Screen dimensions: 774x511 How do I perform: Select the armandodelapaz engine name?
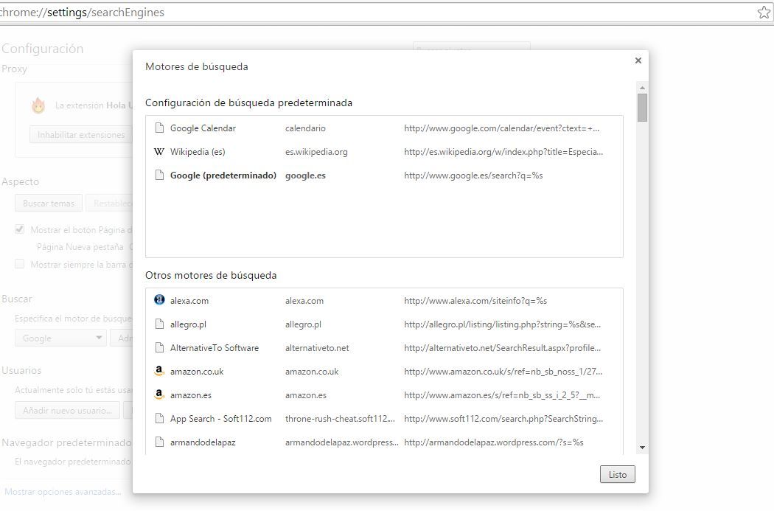tap(203, 442)
